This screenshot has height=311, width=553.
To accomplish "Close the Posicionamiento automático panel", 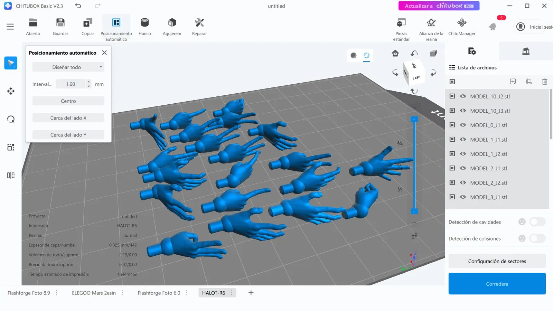I will point(104,53).
